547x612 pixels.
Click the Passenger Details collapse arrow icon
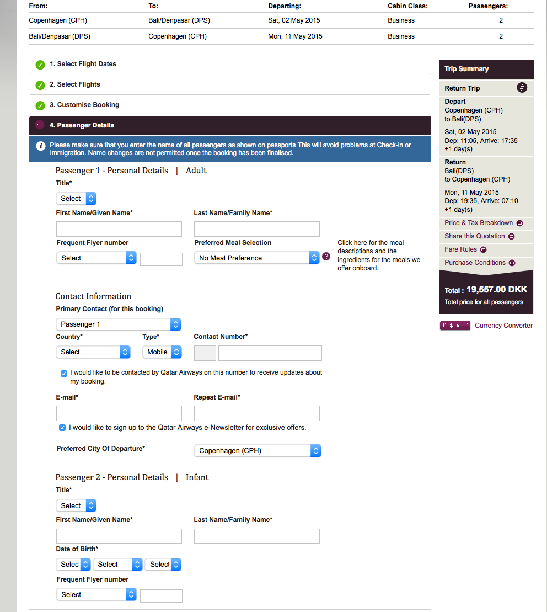(x=39, y=125)
